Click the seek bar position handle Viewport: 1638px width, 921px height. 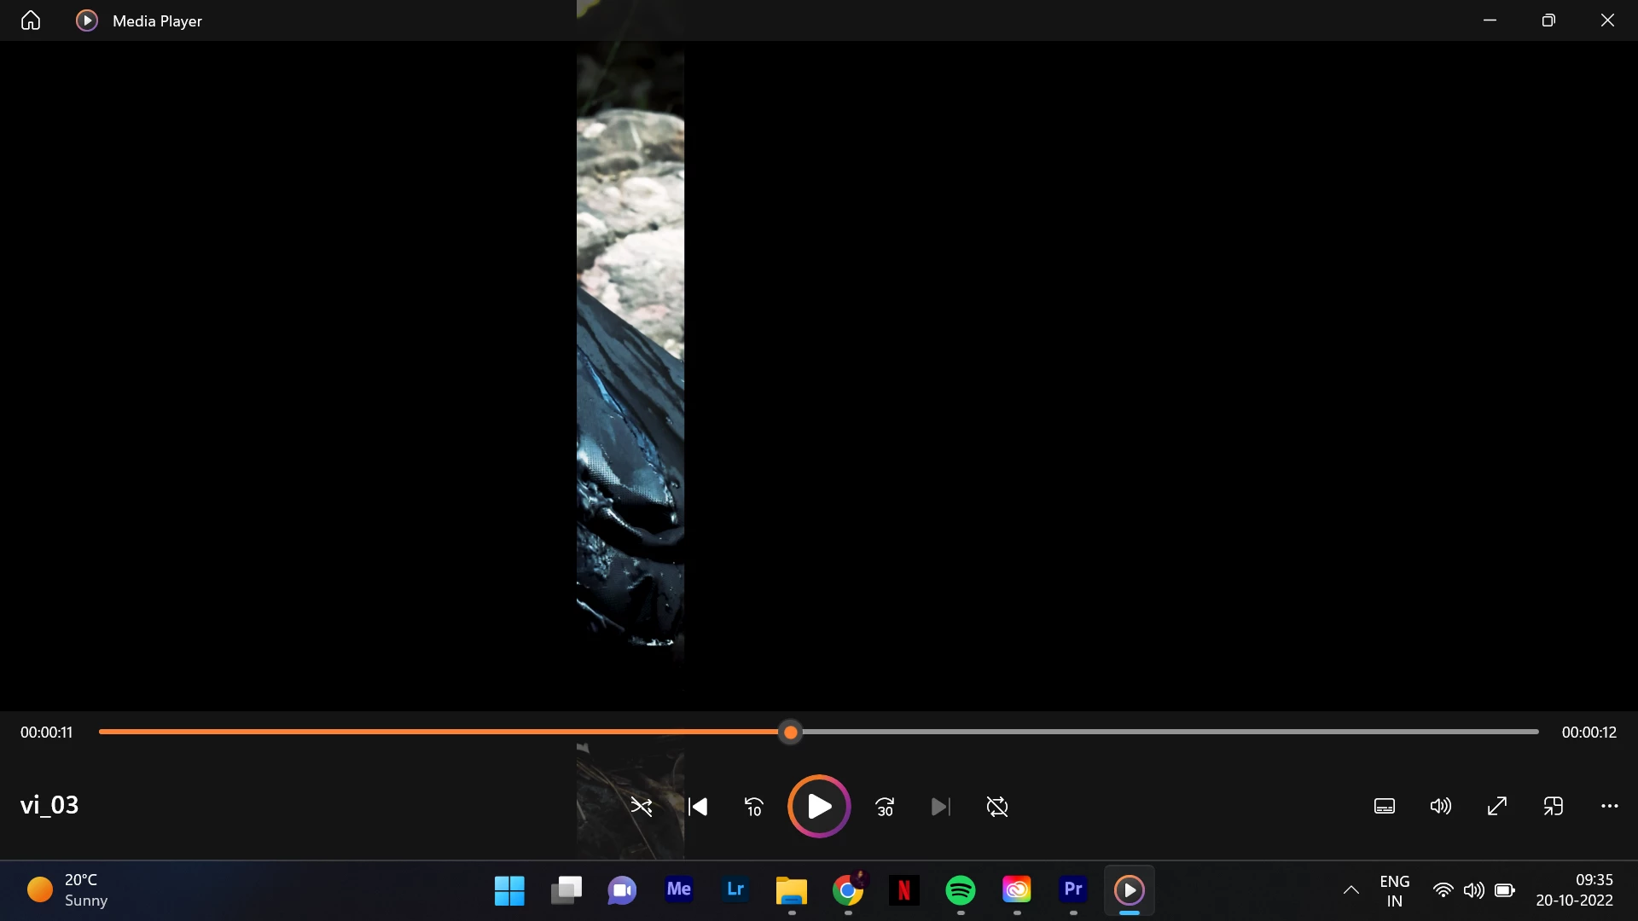pyautogui.click(x=791, y=733)
